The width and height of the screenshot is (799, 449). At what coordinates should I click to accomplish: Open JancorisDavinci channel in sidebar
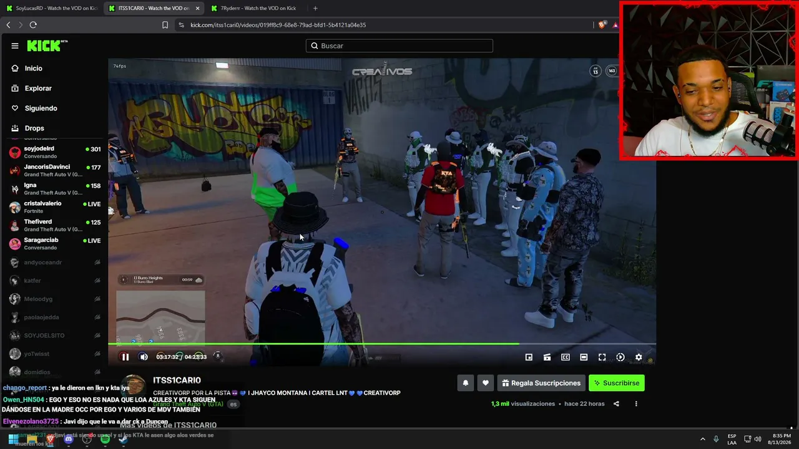coord(54,170)
